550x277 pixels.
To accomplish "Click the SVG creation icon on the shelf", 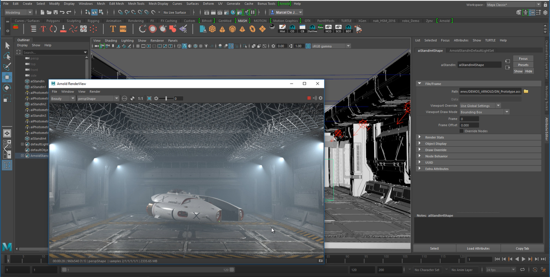I will 122,28.
